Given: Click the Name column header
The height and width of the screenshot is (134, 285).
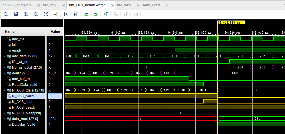Looking at the screenshot, I should pos(23,32).
